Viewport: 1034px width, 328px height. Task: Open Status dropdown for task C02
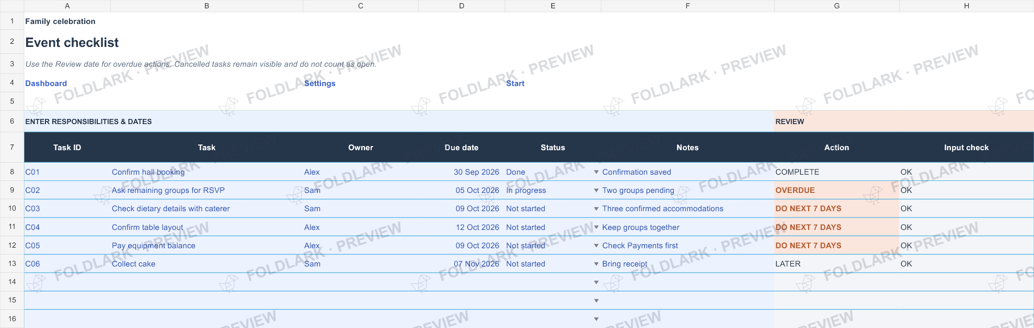(596, 190)
